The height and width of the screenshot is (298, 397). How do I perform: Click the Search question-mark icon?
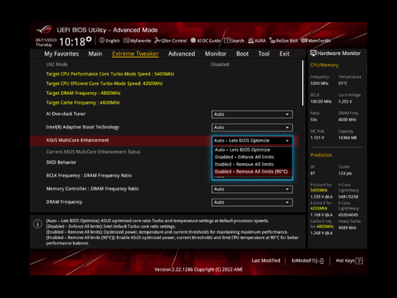(227, 41)
